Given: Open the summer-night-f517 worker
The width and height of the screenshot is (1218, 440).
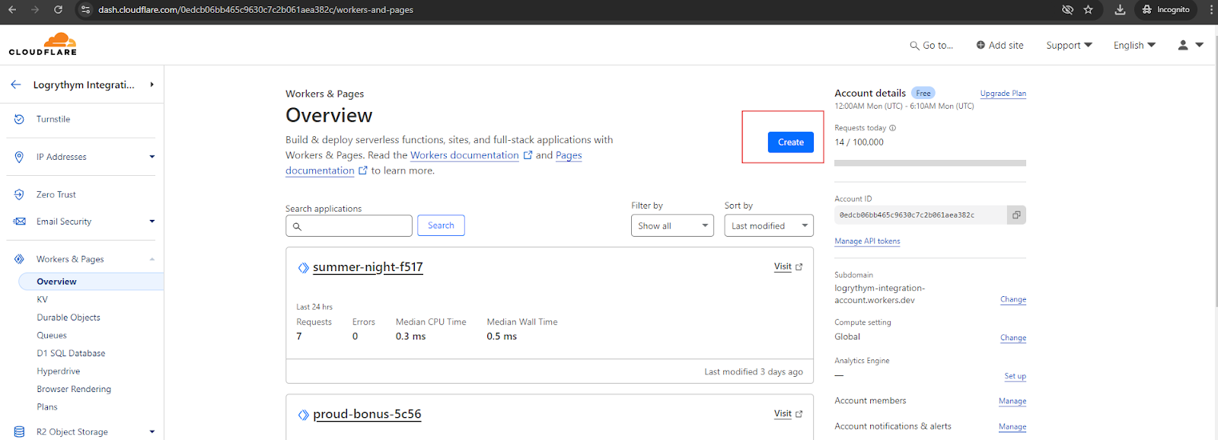Looking at the screenshot, I should coord(368,267).
